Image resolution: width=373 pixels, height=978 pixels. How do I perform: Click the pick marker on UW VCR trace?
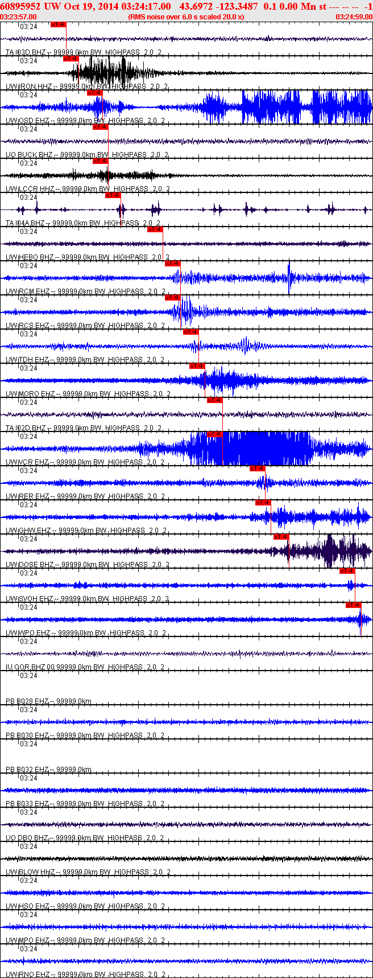click(x=215, y=434)
